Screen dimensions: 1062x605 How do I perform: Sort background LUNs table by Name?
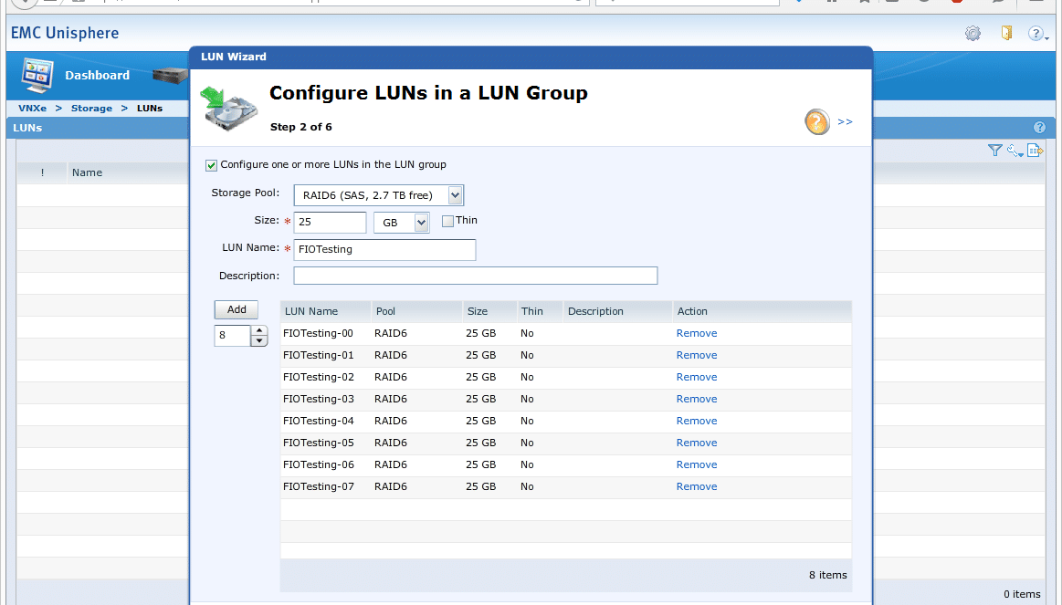click(x=88, y=172)
